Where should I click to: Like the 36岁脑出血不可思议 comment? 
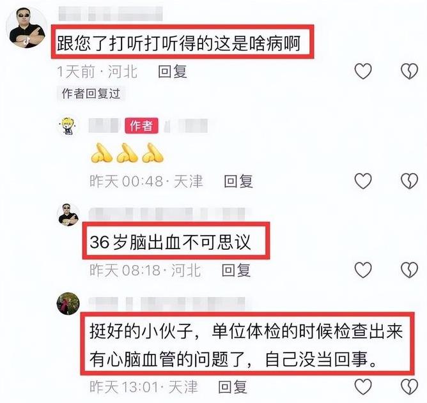[363, 270]
